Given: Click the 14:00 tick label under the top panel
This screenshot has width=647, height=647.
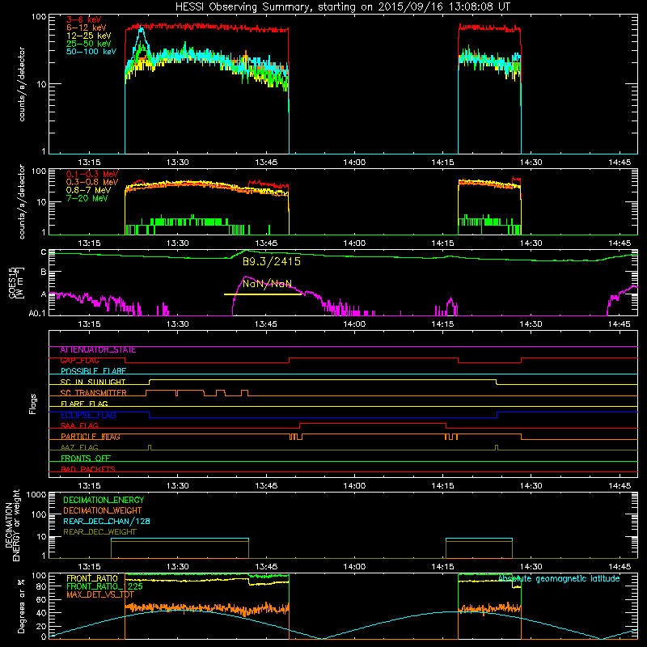Looking at the screenshot, I should 354,163.
